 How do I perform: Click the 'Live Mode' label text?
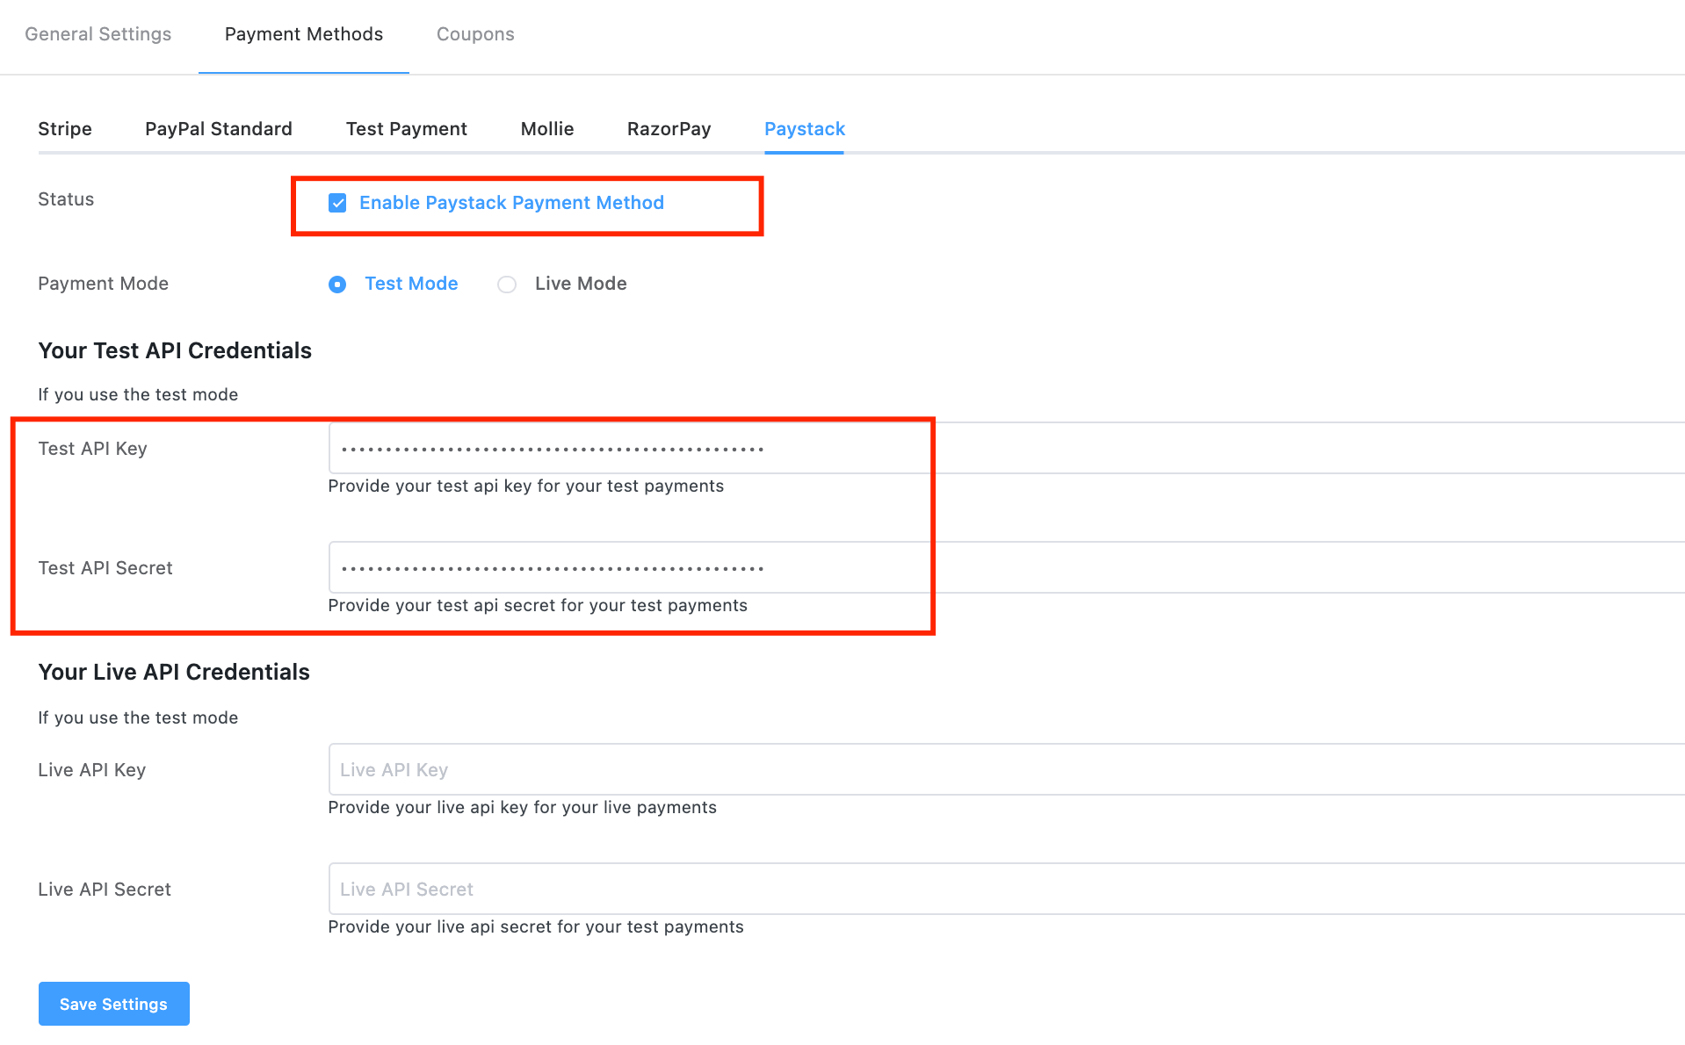click(x=581, y=284)
